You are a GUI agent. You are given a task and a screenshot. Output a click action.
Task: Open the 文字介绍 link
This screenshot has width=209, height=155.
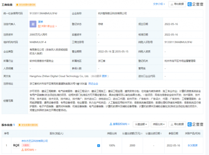coord(159,4)
